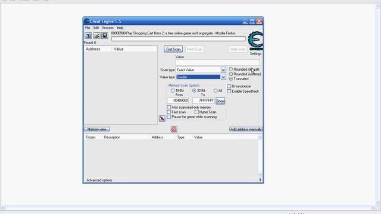Click the scan progress bar
The width and height of the screenshot is (381, 214).
tap(179, 39)
